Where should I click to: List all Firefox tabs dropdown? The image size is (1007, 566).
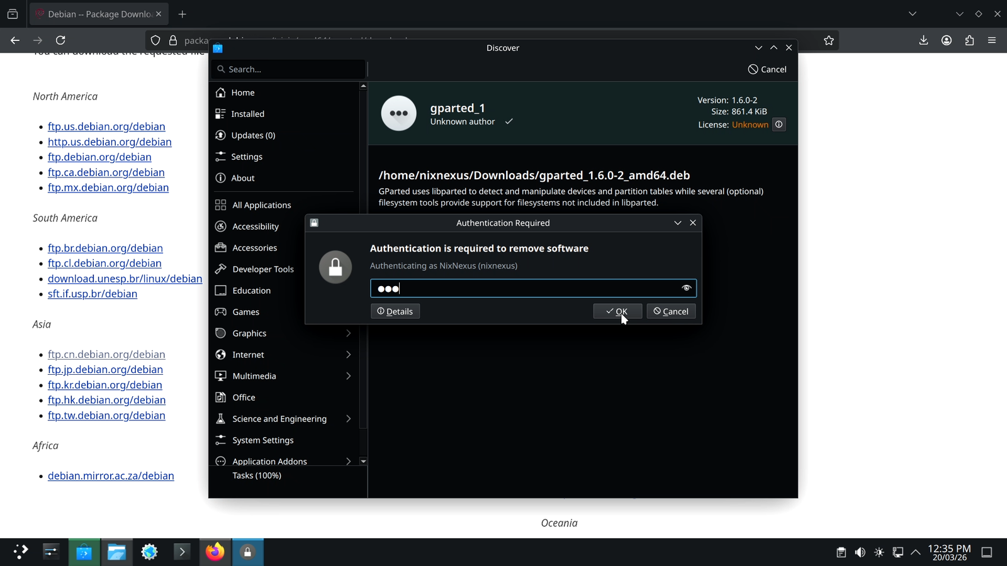click(913, 14)
